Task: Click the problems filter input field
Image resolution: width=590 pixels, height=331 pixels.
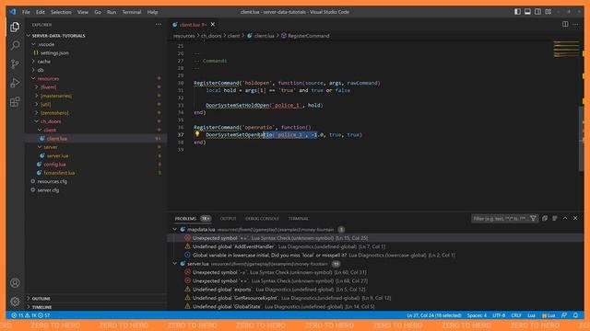Action: tap(500, 219)
